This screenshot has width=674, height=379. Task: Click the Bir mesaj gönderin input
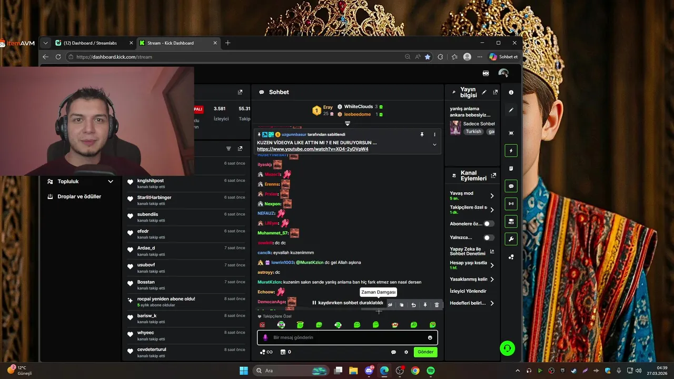348,337
